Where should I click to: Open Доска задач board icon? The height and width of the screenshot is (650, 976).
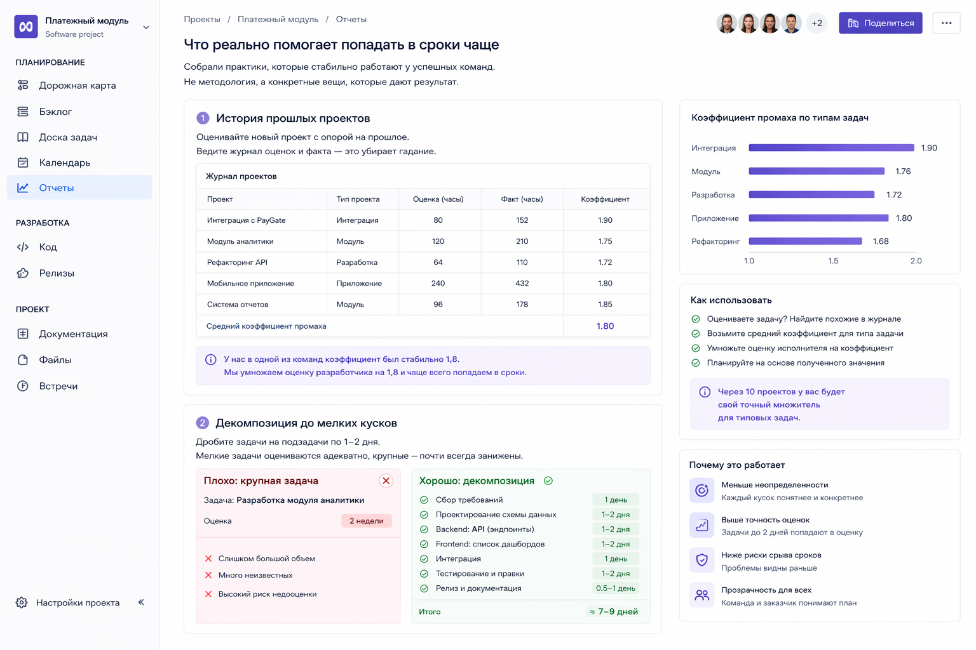[x=23, y=137]
